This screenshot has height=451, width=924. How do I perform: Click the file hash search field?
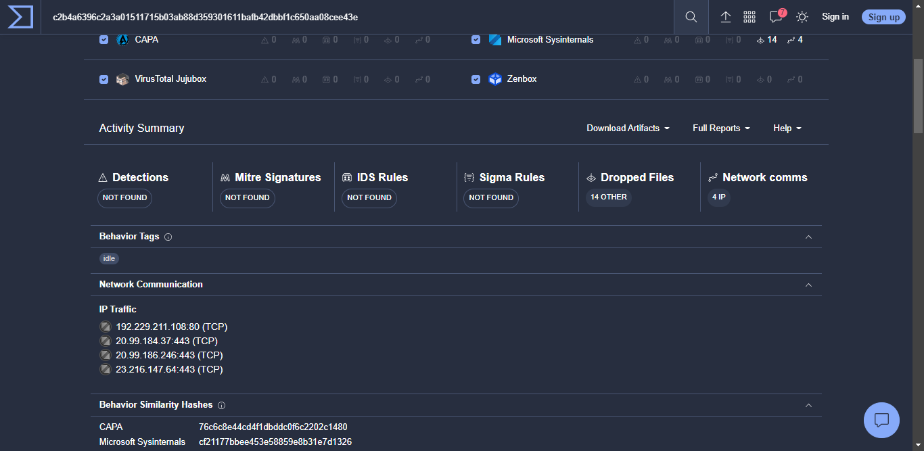[x=359, y=17]
